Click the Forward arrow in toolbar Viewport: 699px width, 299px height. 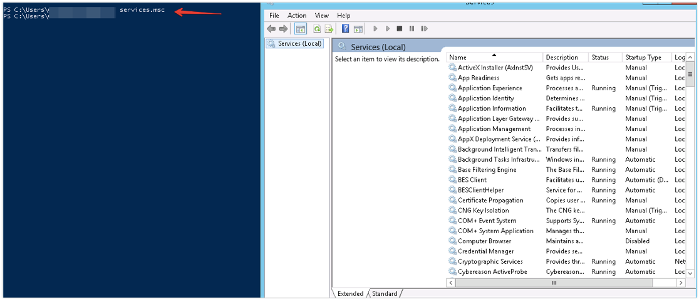(283, 29)
